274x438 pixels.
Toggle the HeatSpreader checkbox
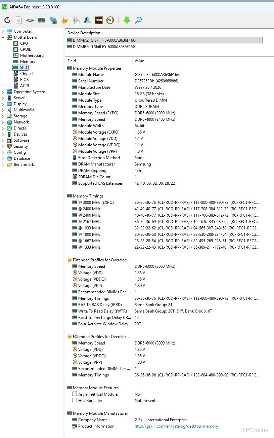pos(75,400)
